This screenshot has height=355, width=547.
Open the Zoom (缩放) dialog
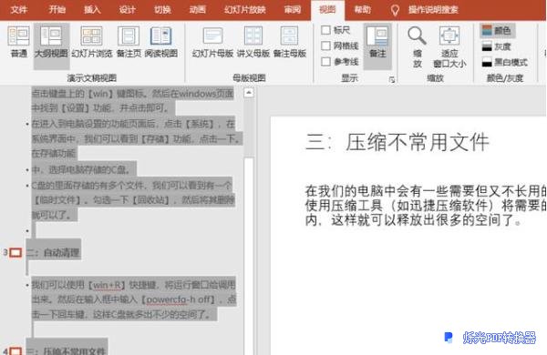[x=418, y=47]
